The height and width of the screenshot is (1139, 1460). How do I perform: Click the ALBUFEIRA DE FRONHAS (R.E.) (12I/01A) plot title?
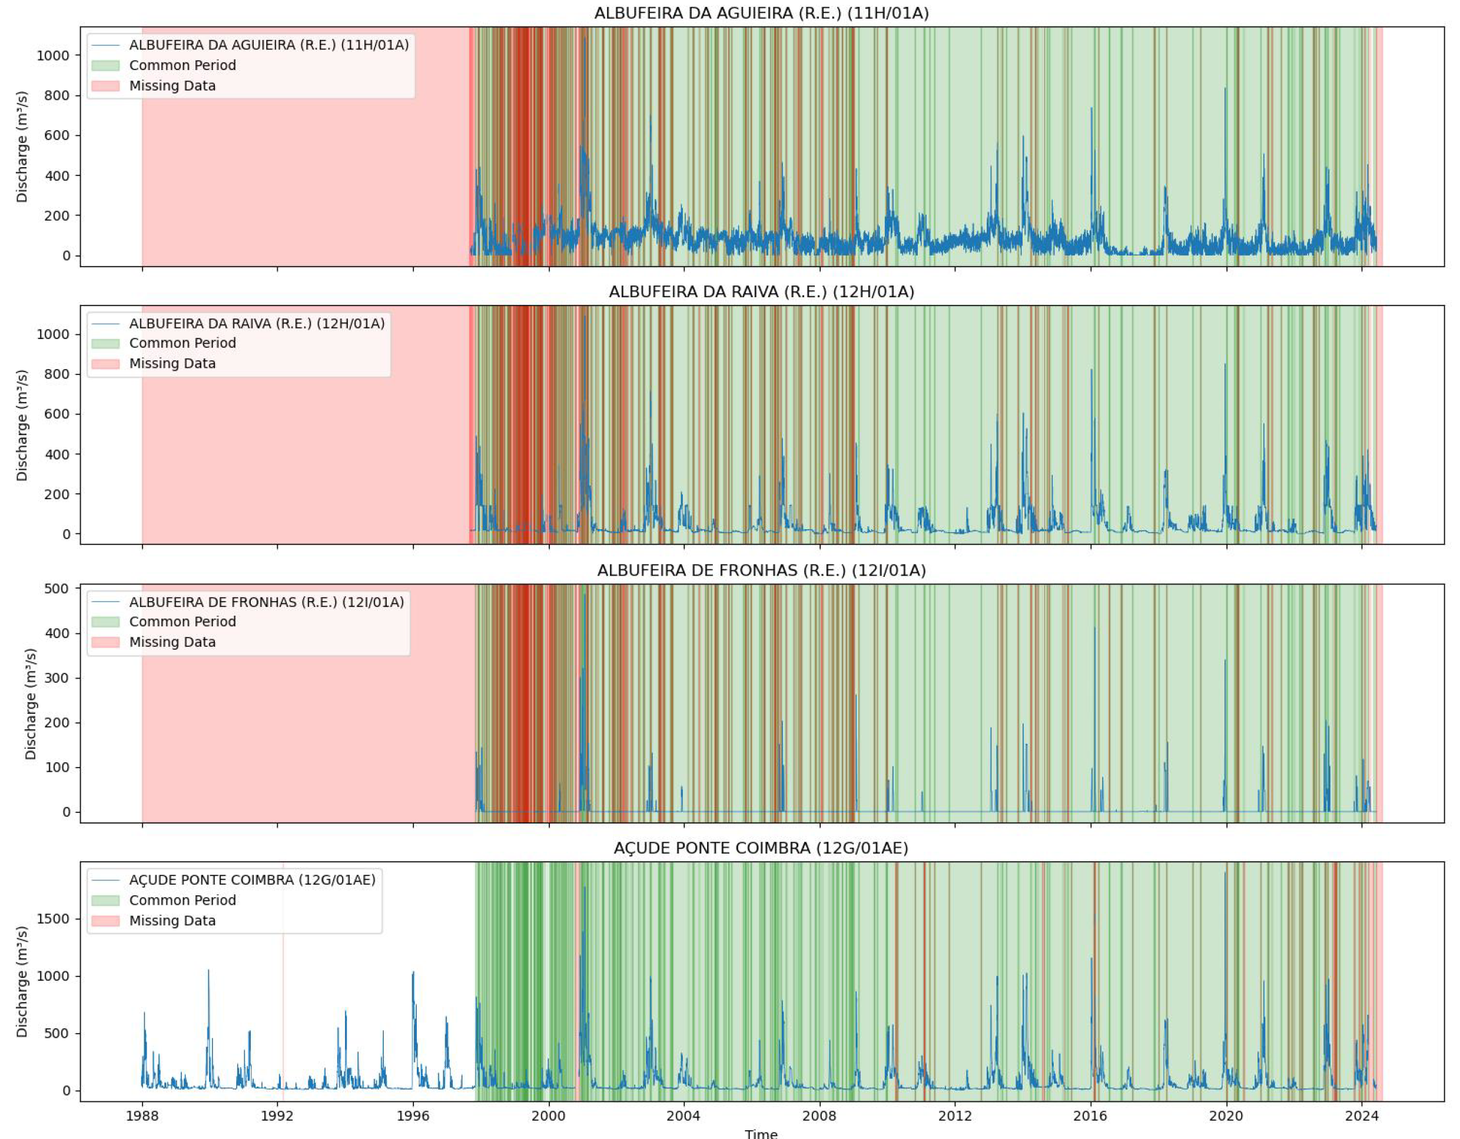pyautogui.click(x=761, y=571)
